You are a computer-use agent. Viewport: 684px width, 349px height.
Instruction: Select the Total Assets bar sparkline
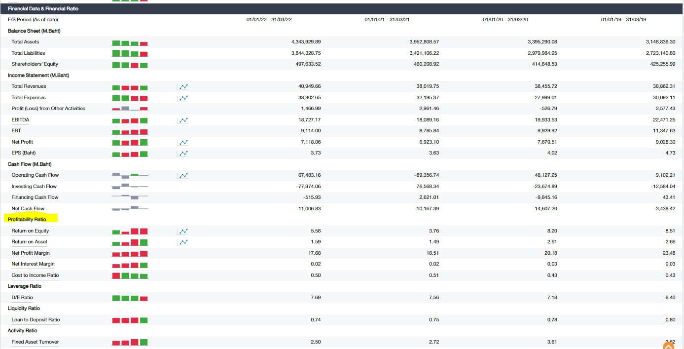point(130,42)
